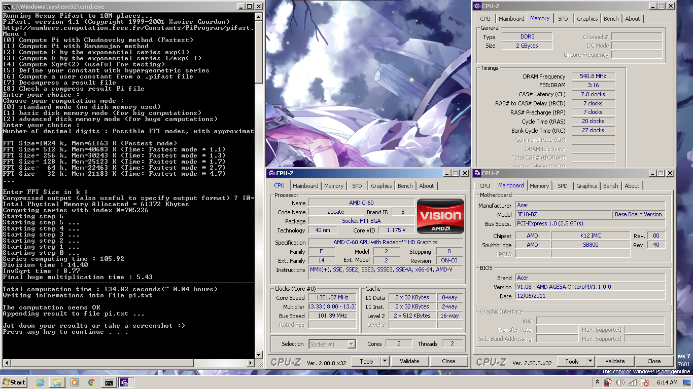Open About tab in Mainboard window
Viewport: 693px width, 389px height.
click(x=632, y=186)
